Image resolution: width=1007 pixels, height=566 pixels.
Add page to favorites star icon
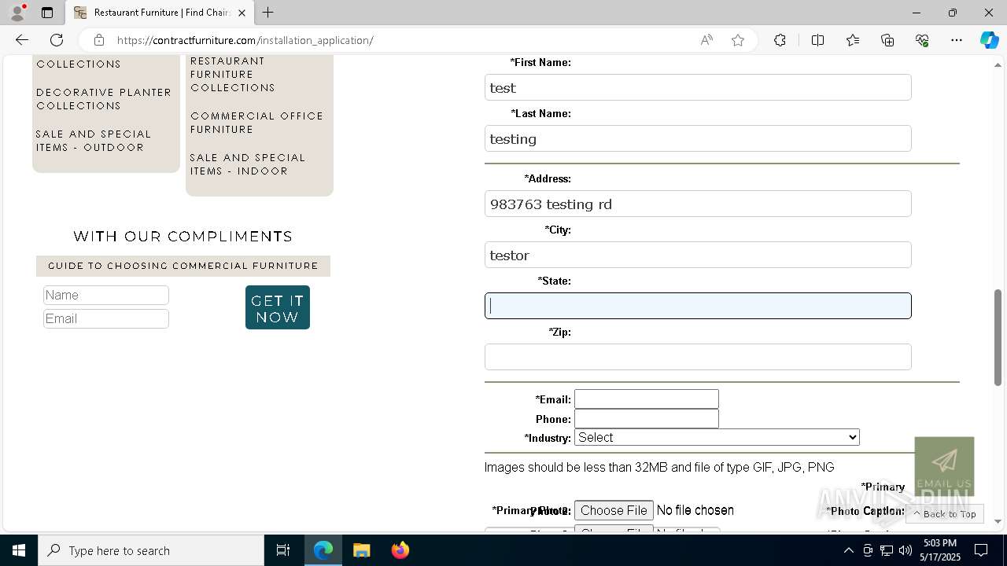[x=738, y=40]
